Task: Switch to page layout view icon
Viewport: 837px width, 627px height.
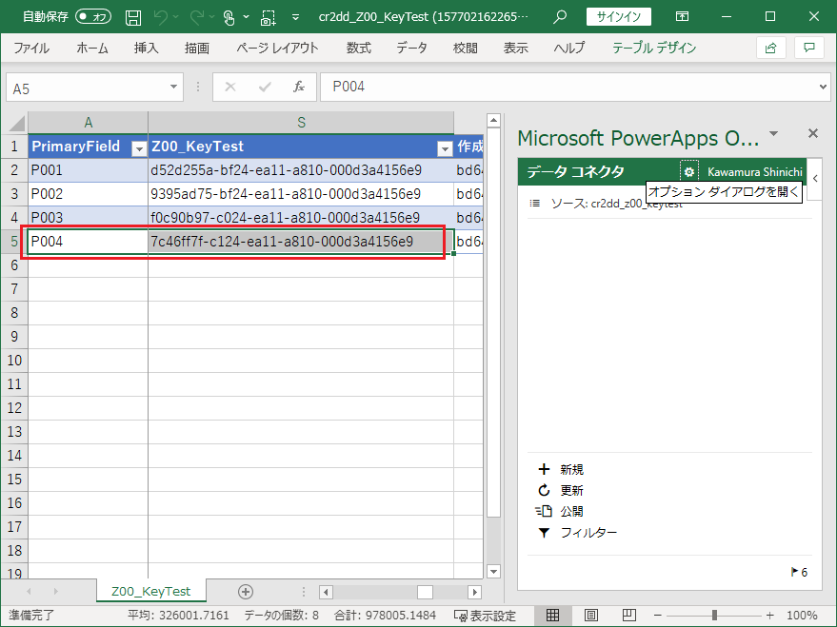Action: 590,616
